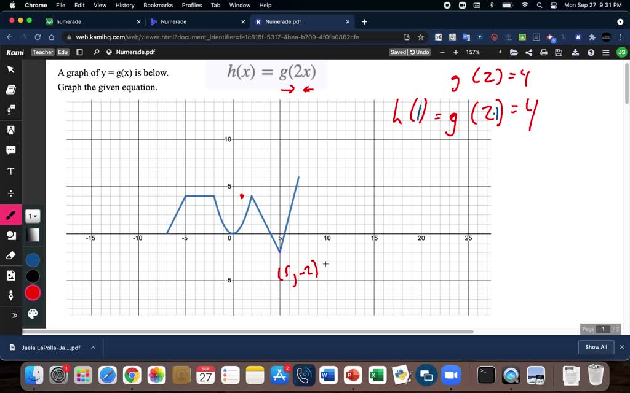
Task: Click the share icon in the toolbar
Action: pyautogui.click(x=529, y=52)
